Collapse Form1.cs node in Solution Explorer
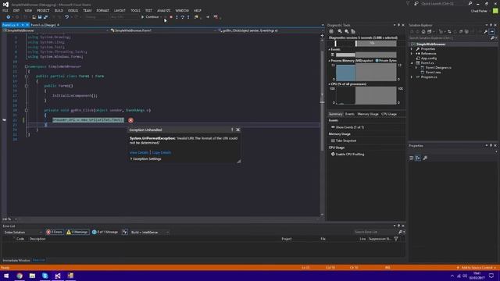This screenshot has width=500, height=281. click(412, 63)
